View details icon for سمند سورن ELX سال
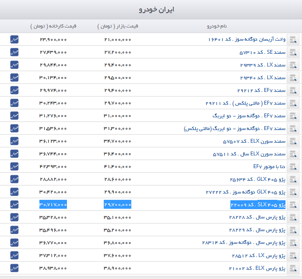302x279 pixels. click(x=293, y=154)
